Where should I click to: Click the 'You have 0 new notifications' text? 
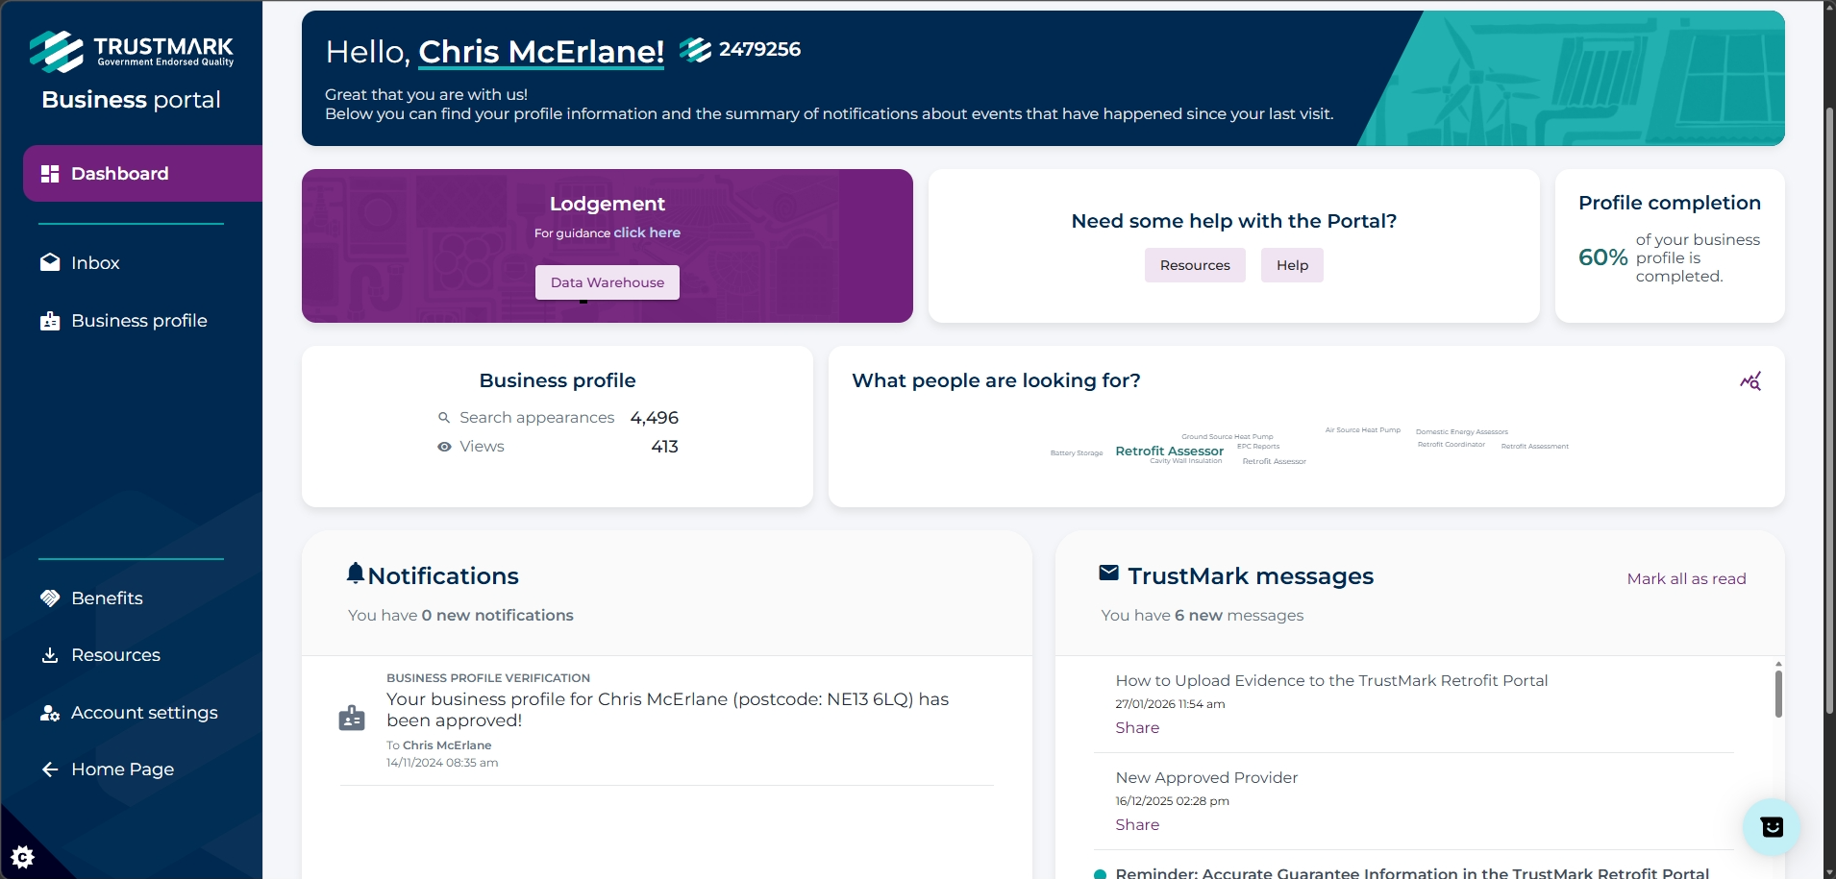tap(460, 616)
